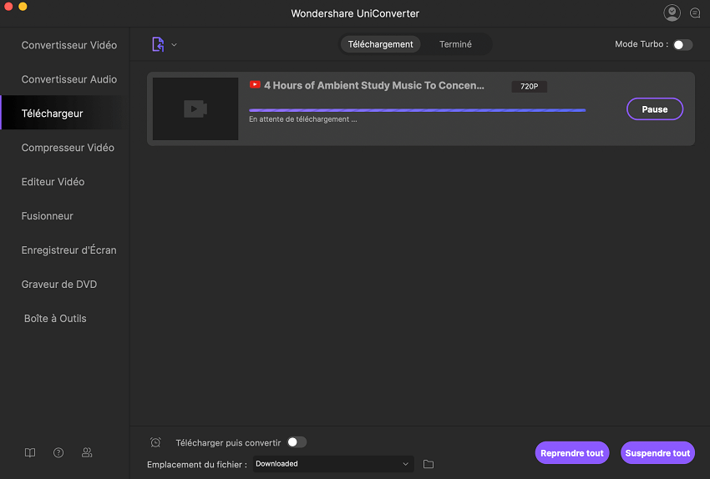The height and width of the screenshot is (479, 710).
Task: Click the download progress bar
Action: [417, 110]
